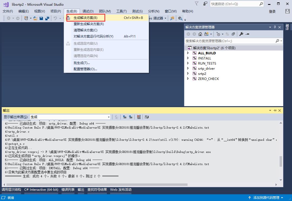This screenshot has height=201, width=292.
Task: Open Properties wrench icon in Solution Explorer
Action: point(241,34)
